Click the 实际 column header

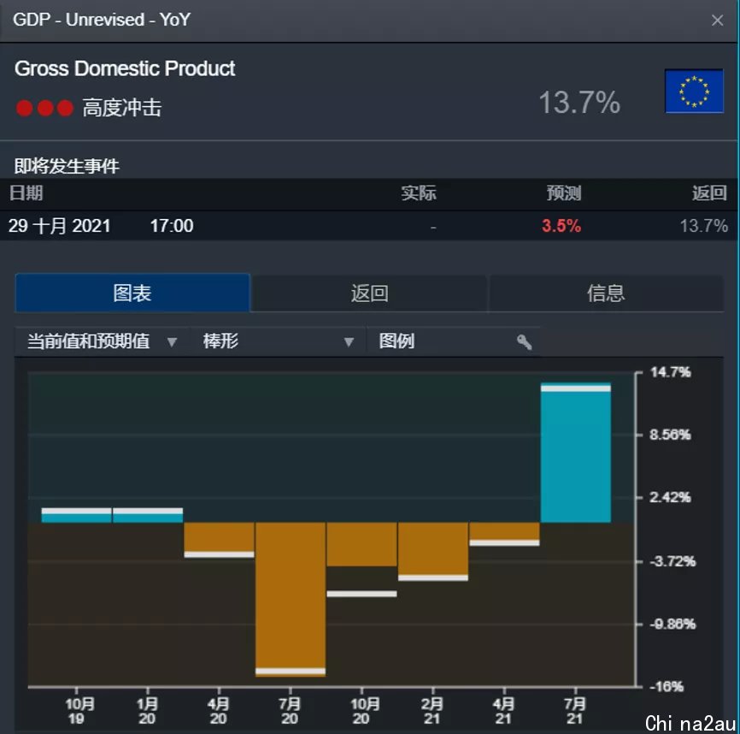click(x=419, y=193)
